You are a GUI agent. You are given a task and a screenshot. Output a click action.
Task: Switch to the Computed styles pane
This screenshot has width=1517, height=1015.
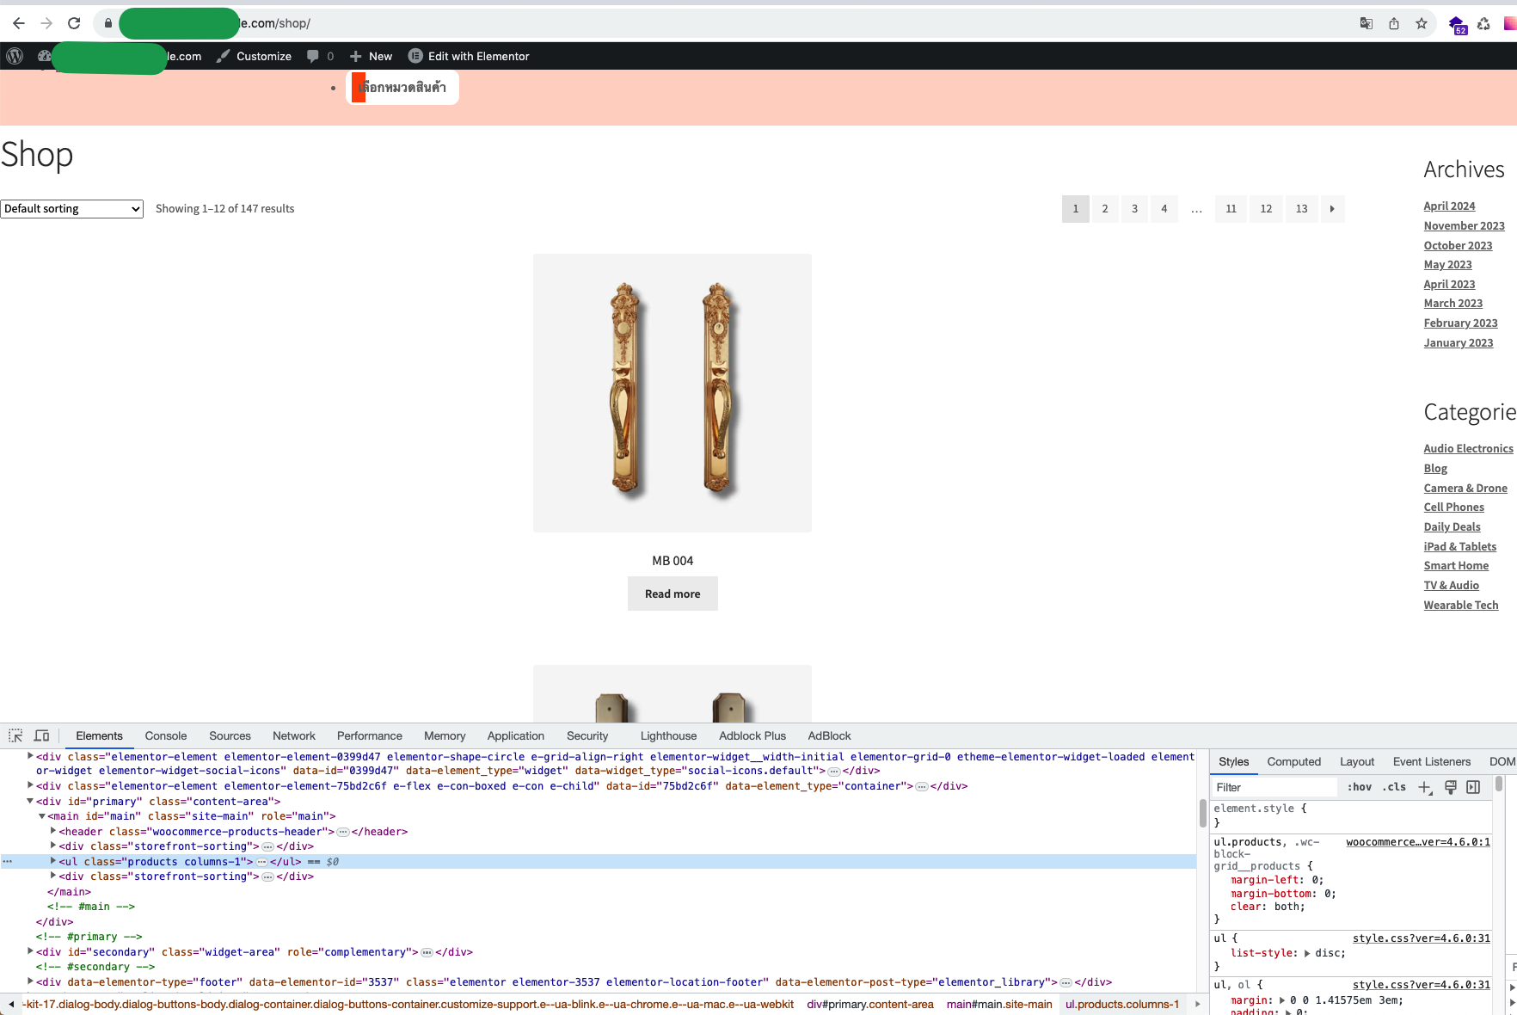click(x=1293, y=761)
